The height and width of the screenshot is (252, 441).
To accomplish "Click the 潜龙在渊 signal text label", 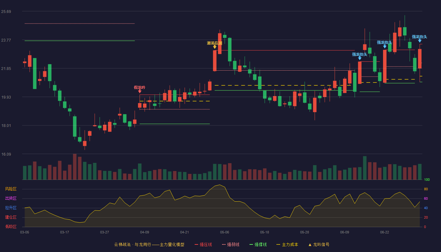I will (215, 43).
